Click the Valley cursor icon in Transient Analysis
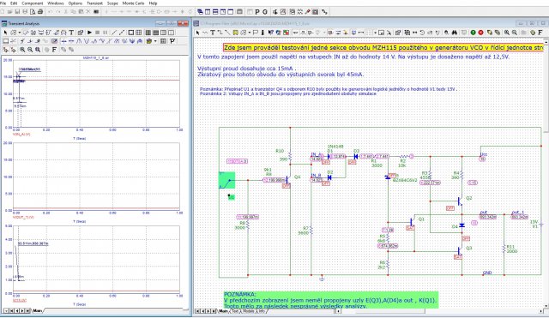 [x=87, y=40]
